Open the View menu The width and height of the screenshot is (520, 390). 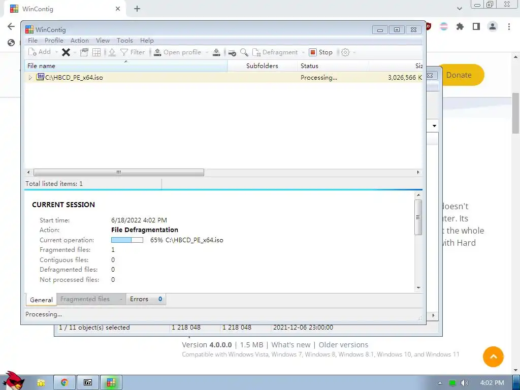pos(103,41)
